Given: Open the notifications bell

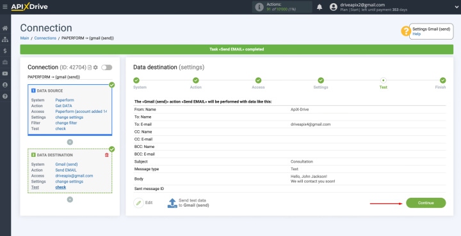Looking at the screenshot, I should [x=319, y=7].
